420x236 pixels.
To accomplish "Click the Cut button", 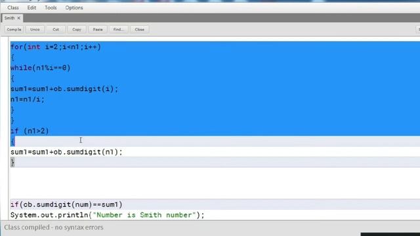I will [x=56, y=29].
